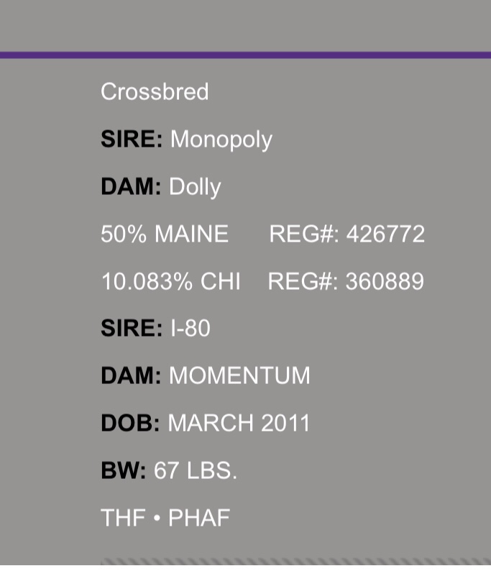This screenshot has height=571, width=491.
Task: Select the 10.083% CHI text
Action: pyautogui.click(x=170, y=281)
